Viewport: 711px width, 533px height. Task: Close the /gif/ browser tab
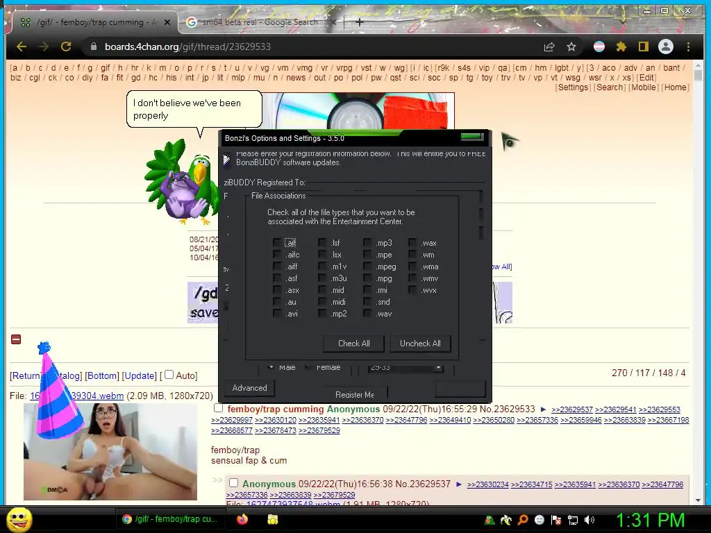pos(167,22)
